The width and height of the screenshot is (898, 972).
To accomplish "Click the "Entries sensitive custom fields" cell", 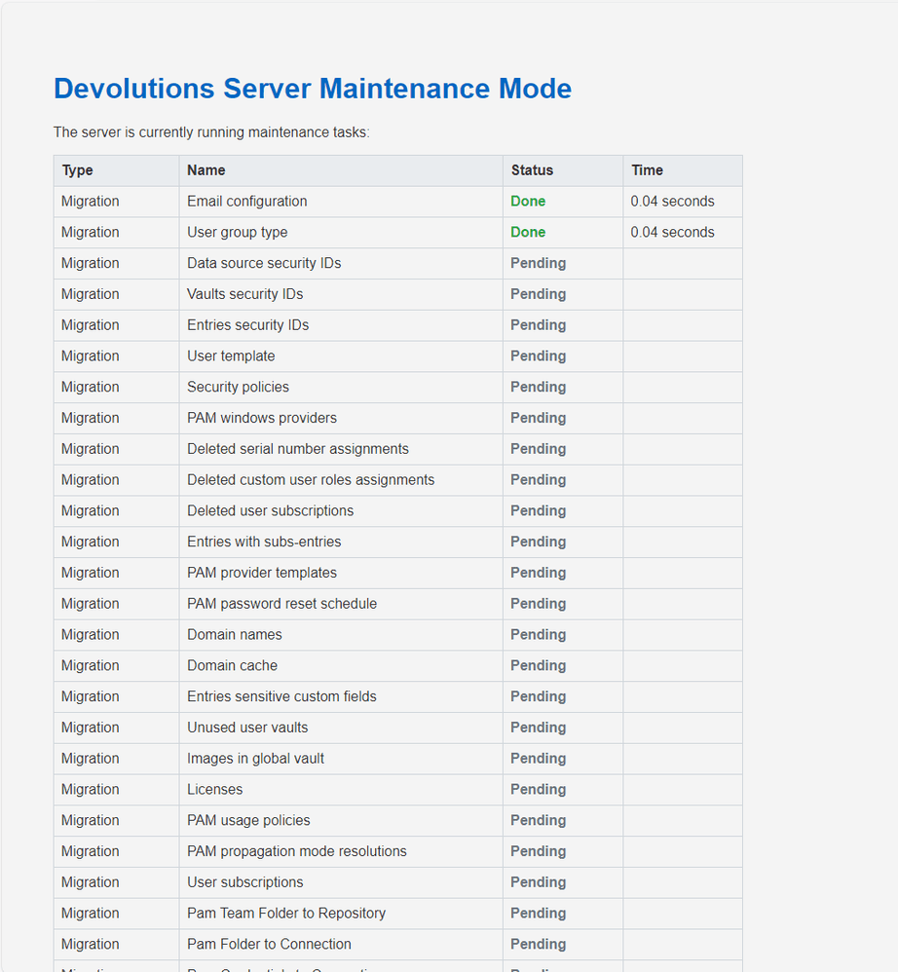I will point(341,697).
